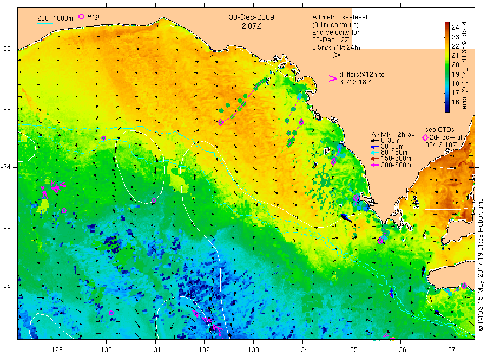Click the 22 °C yellow colorbar level
This screenshot has height=357, width=487.
[447, 46]
